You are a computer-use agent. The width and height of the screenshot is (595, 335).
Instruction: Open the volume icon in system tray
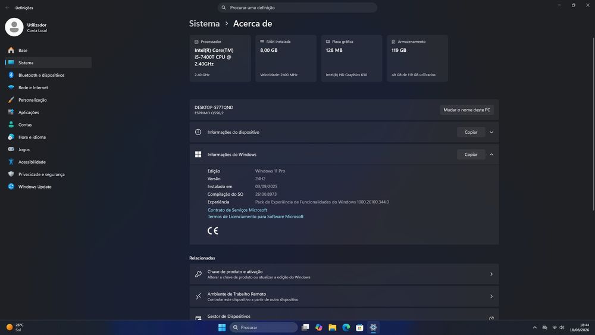[562, 327]
